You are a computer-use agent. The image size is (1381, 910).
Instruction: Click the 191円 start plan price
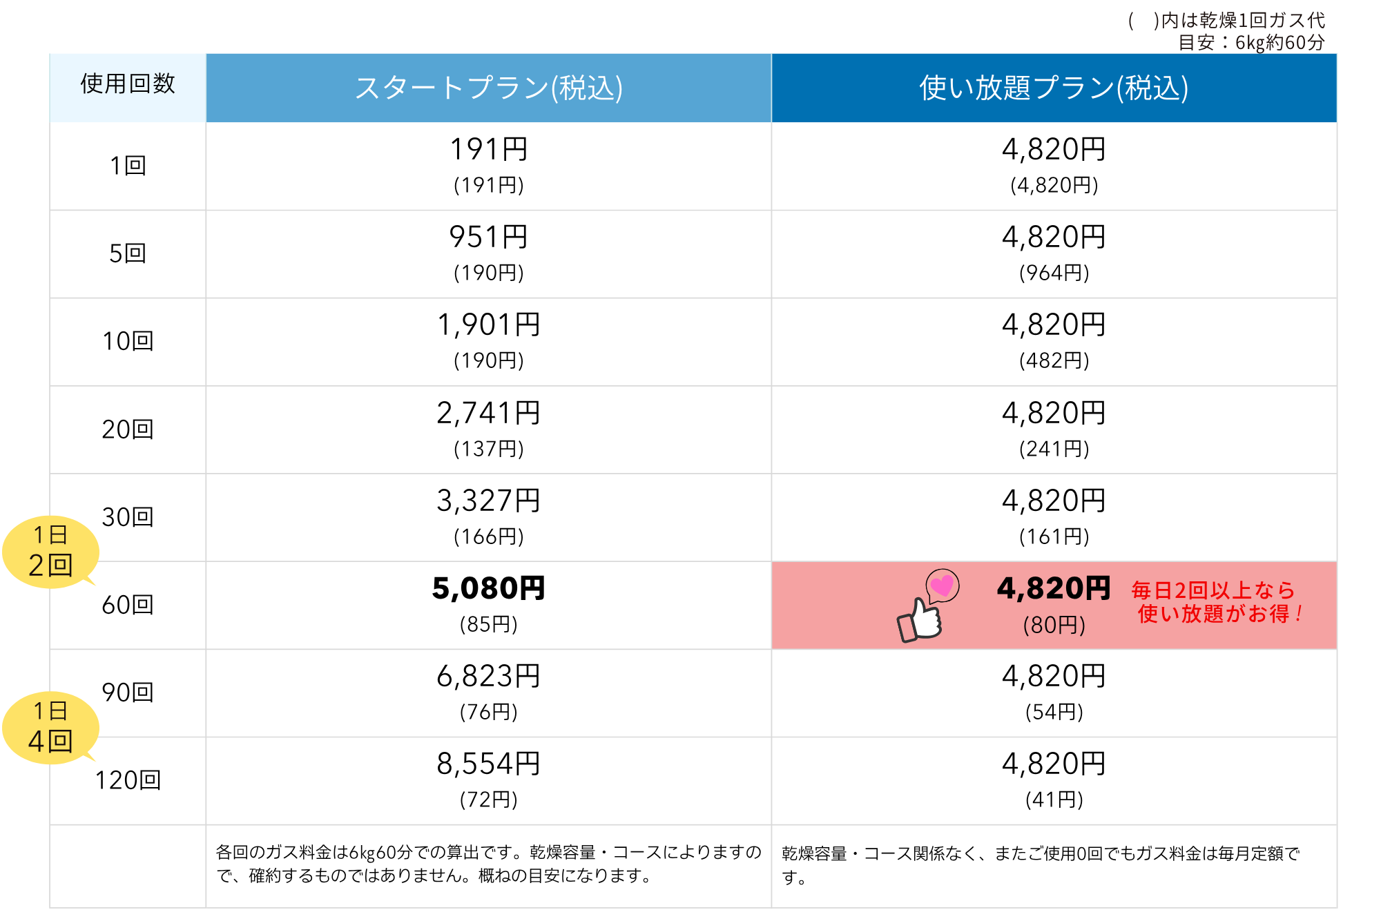[x=488, y=149]
